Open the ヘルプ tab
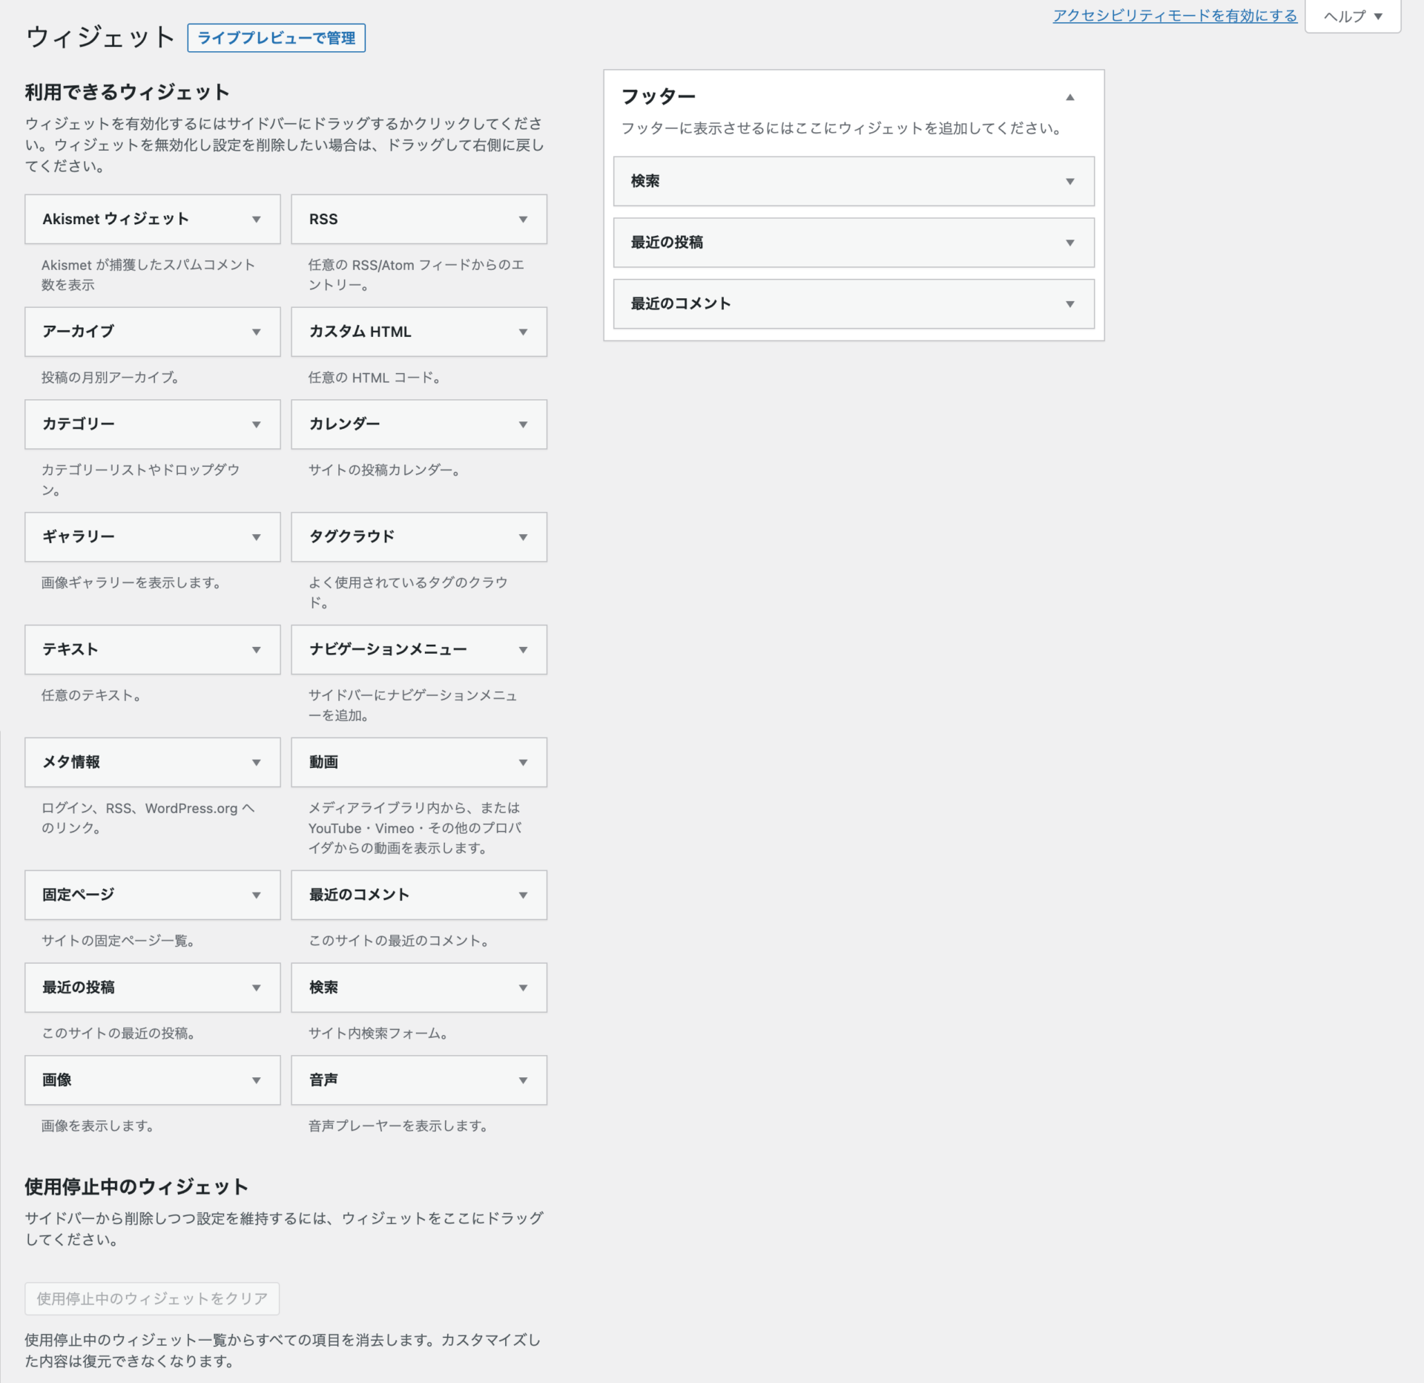 1352,16
